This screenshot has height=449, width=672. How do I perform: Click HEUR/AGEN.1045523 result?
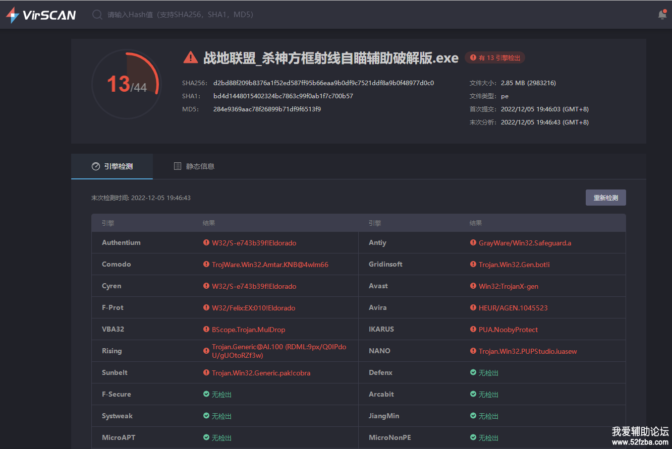tap(513, 308)
